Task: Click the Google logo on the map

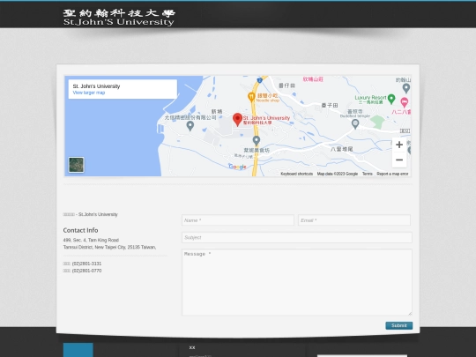Action: coord(237,167)
